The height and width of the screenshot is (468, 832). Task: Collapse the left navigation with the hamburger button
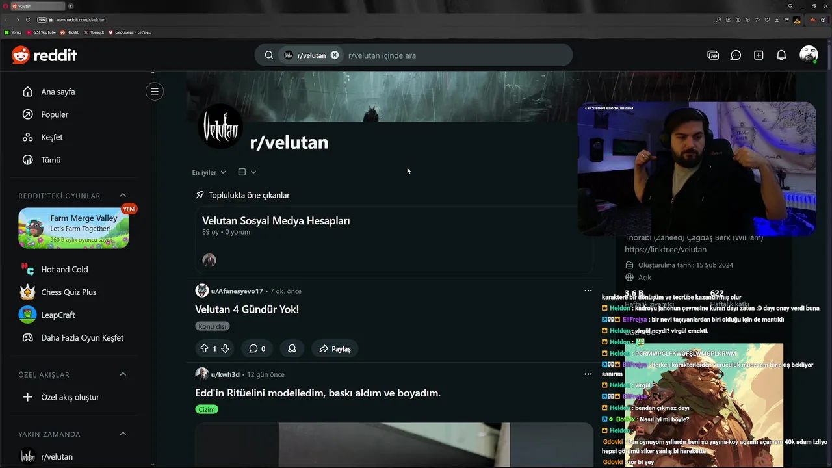click(155, 92)
